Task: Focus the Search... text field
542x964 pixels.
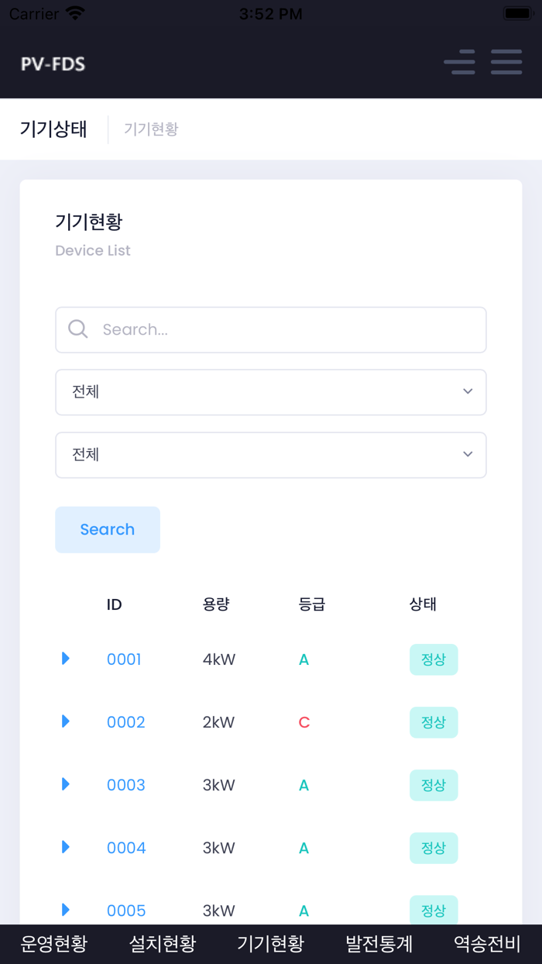Action: coord(286,330)
